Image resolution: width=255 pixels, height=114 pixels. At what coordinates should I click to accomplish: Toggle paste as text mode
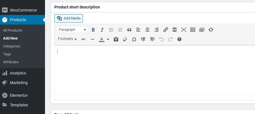tap(116, 39)
